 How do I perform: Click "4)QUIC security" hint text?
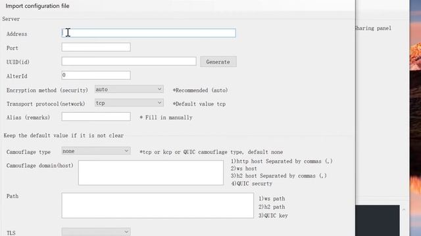[251, 184]
